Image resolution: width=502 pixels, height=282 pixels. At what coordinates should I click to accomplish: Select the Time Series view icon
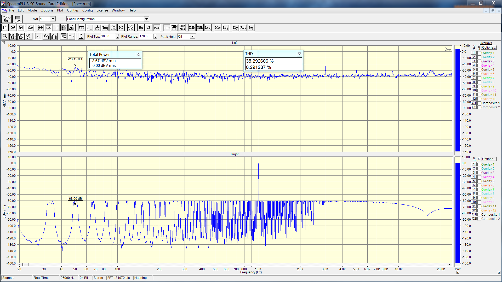tap(40, 28)
